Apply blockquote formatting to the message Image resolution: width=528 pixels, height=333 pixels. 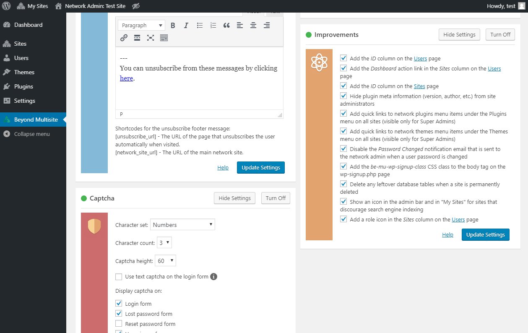pos(226,26)
